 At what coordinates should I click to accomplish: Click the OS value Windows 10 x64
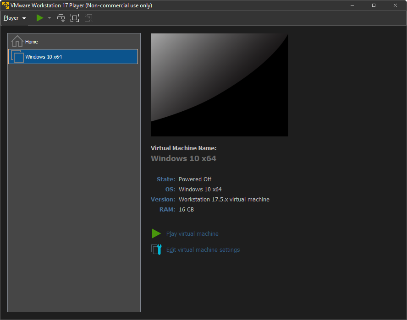click(x=200, y=190)
